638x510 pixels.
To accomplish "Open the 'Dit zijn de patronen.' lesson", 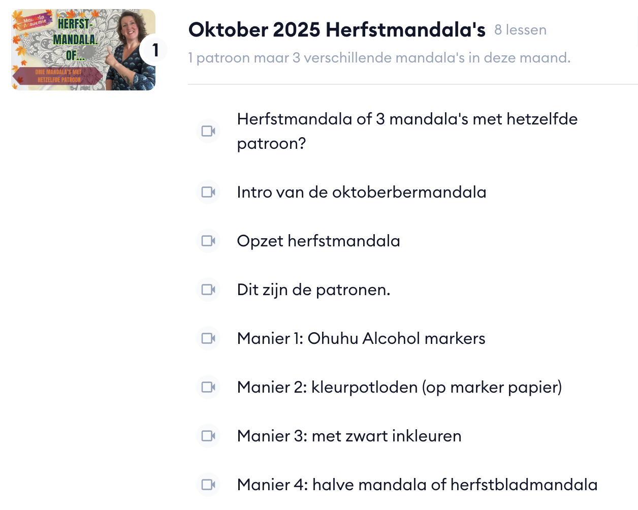I will 313,290.
